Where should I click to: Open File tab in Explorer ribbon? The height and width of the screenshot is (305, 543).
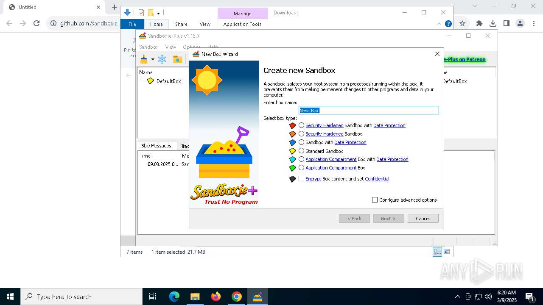(132, 24)
